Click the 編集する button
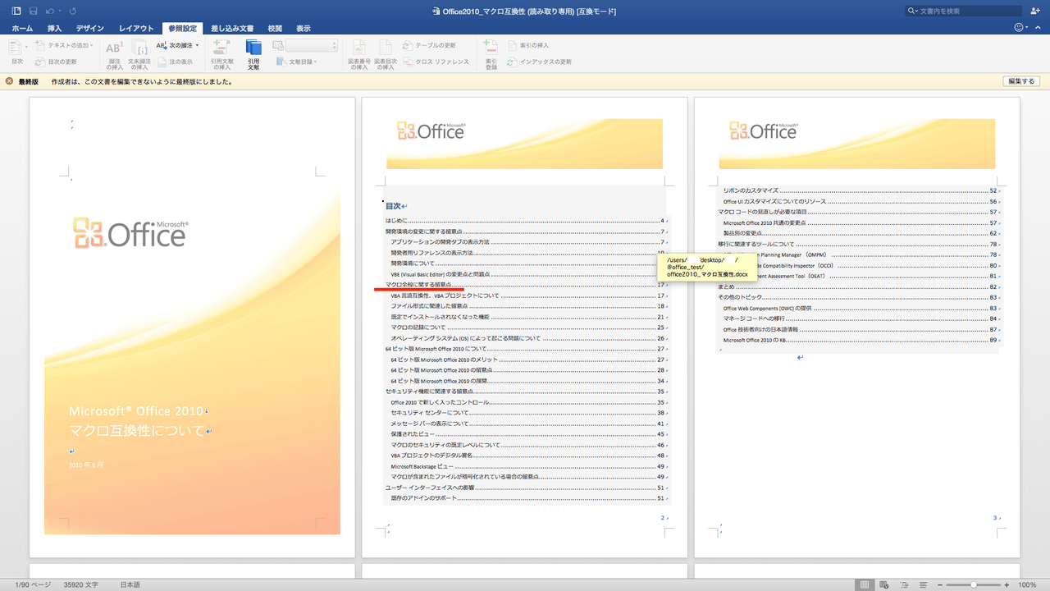The width and height of the screenshot is (1050, 591). 1021,81
